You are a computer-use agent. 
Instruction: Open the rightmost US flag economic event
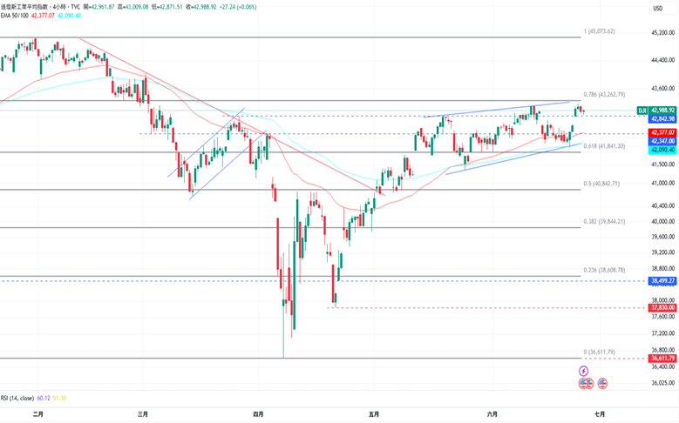pos(602,383)
